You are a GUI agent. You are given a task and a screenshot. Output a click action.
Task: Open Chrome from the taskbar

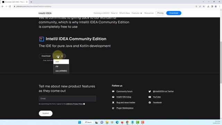coord(127,122)
